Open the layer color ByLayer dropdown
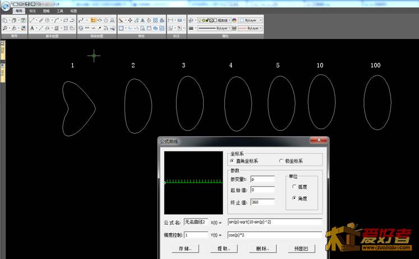Viewport: 419px width, 259px height. click(251, 20)
